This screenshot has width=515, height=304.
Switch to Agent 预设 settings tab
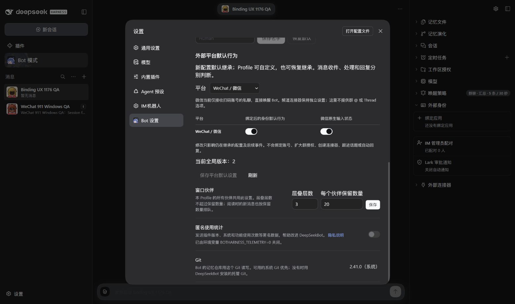click(156, 92)
